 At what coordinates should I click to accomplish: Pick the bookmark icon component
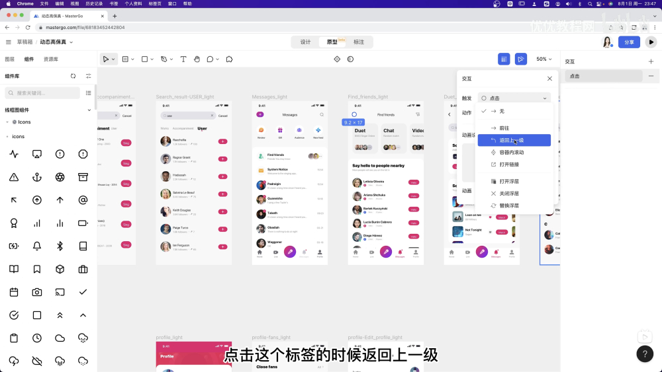pyautogui.click(x=37, y=269)
